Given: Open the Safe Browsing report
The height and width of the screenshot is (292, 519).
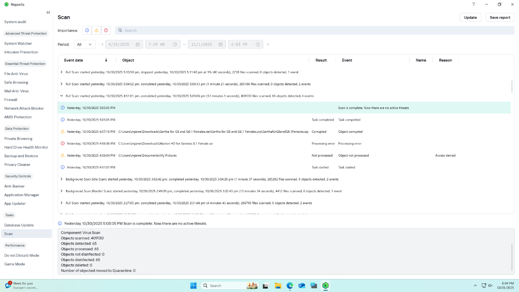Looking at the screenshot, I should 16,82.
